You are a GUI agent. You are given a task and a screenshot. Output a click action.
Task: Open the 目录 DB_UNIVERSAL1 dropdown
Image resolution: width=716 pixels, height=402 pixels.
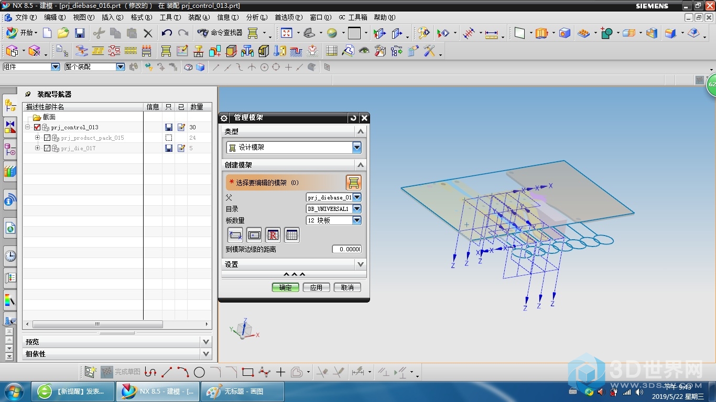[x=356, y=209]
